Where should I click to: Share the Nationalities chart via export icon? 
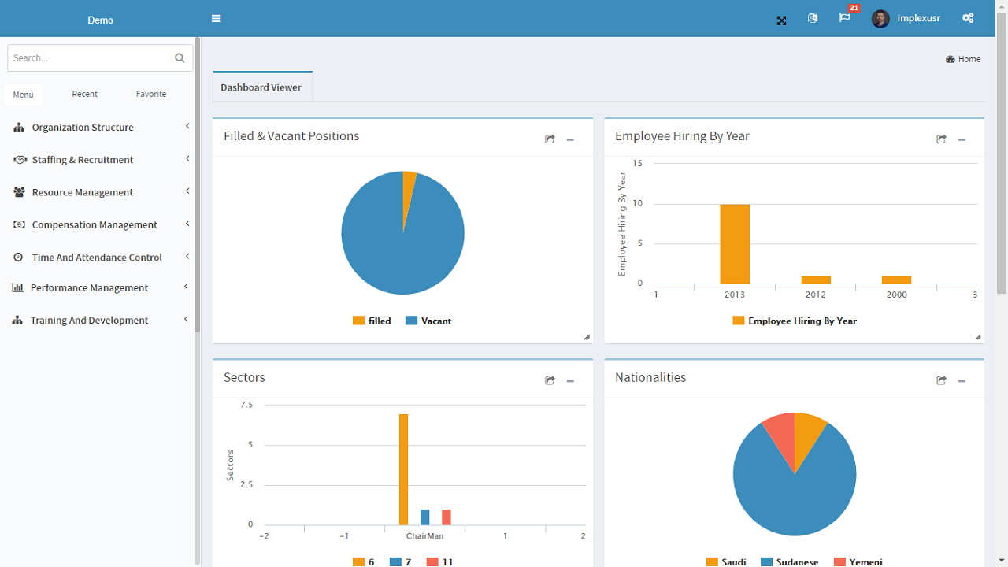tap(941, 381)
